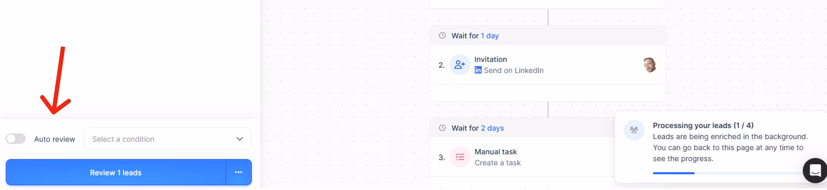Click the Auto review label
The height and width of the screenshot is (190, 827).
(x=55, y=139)
